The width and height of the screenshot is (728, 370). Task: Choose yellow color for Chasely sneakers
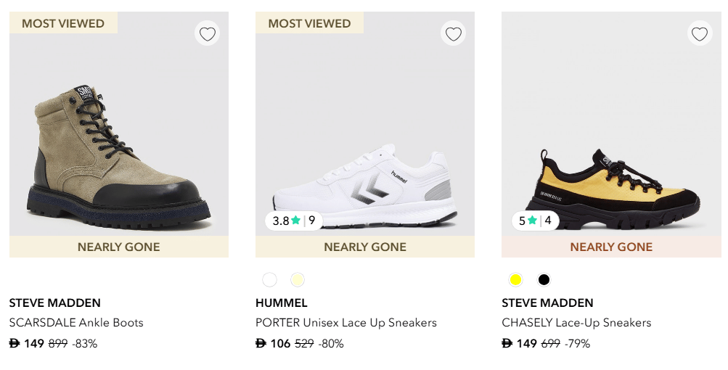click(516, 280)
